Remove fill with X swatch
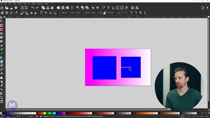The width and height of the screenshot is (210, 118). [1, 113]
